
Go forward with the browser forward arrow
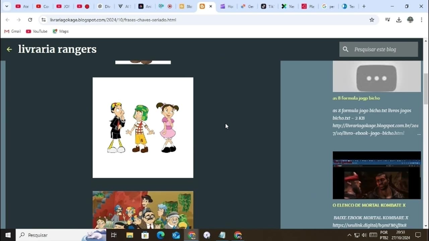pyautogui.click(x=18, y=20)
